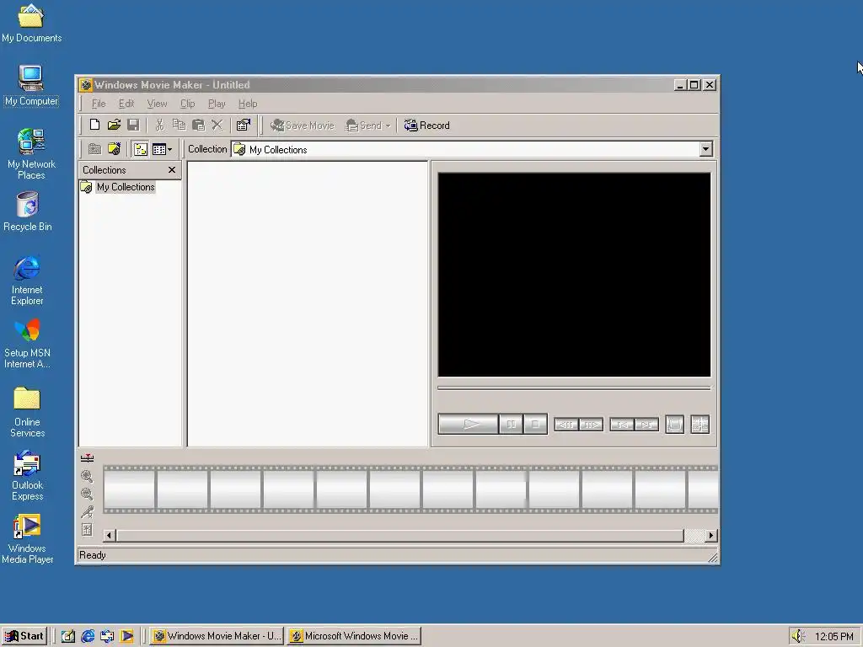This screenshot has height=647, width=863.
Task: Select the My Network Places desktop icon
Action: [31, 154]
